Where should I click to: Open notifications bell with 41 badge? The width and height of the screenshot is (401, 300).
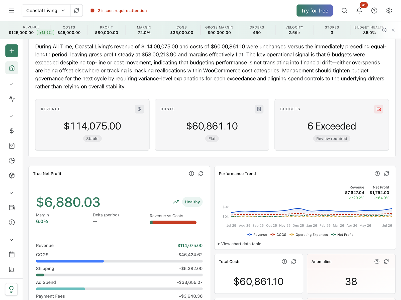click(359, 10)
